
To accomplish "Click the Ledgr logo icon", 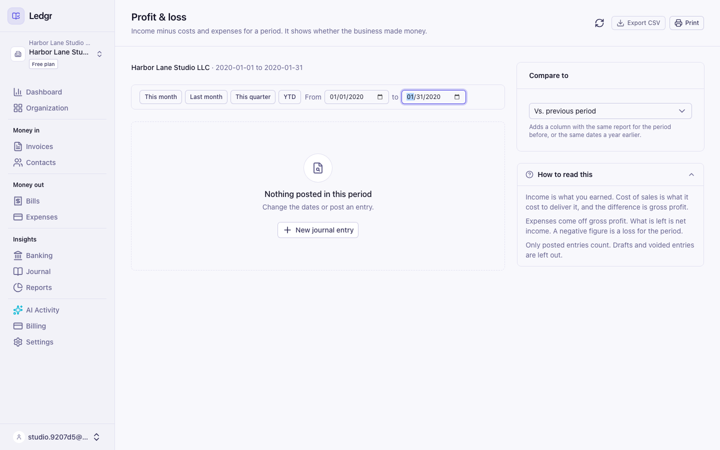I will [16, 16].
